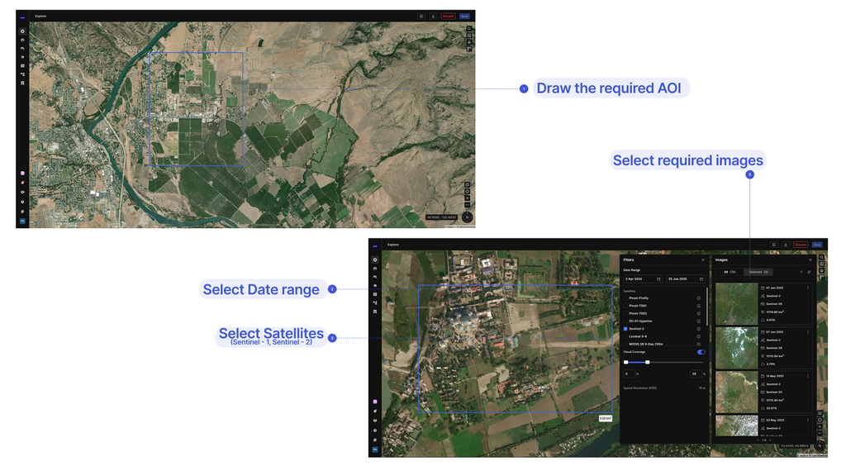Click filter funnel icon in Images panel
Image resolution: width=846 pixels, height=476 pixels.
click(x=801, y=272)
